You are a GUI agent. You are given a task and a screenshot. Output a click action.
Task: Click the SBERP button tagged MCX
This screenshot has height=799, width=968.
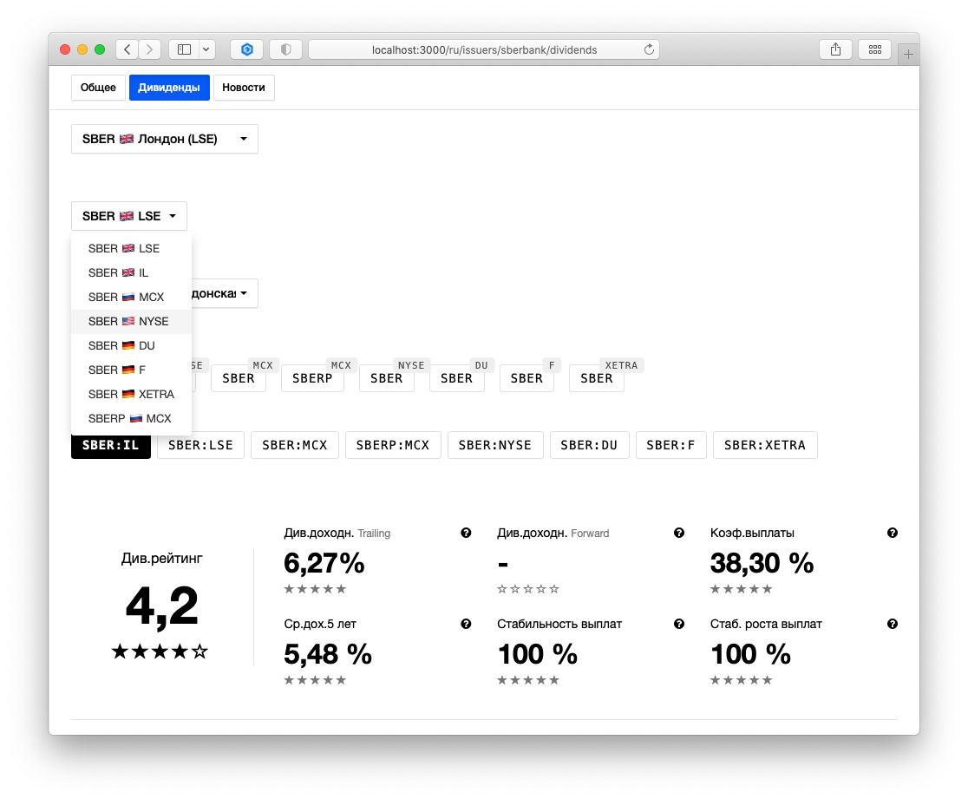pos(312,378)
